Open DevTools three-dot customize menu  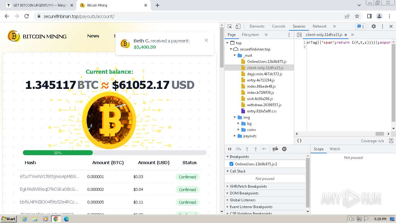382,26
